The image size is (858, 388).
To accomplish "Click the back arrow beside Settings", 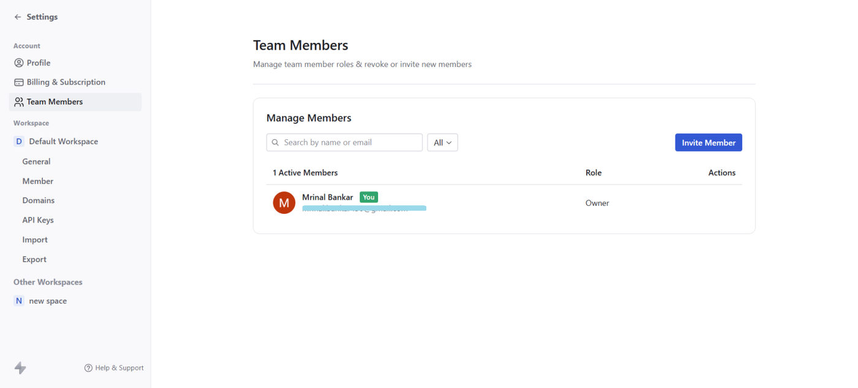I will coord(18,17).
